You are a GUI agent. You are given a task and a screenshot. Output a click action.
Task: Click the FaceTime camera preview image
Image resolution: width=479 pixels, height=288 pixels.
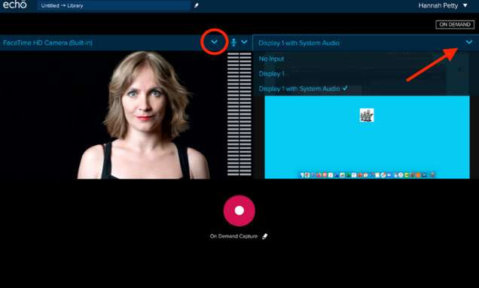tap(144, 115)
